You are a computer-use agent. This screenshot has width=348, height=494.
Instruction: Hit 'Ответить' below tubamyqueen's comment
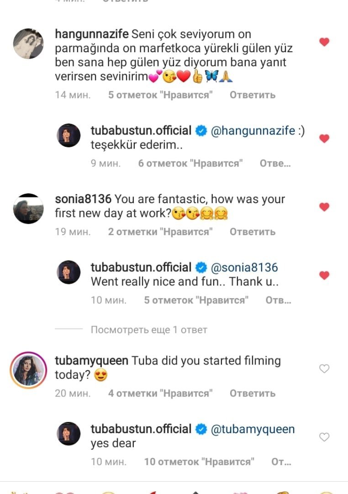(x=252, y=393)
